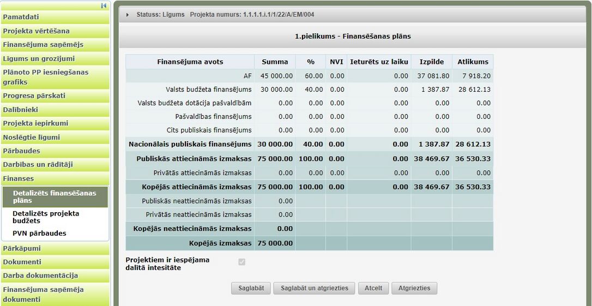The width and height of the screenshot is (592, 306).
Task: Collapse the sidebar with the arrow icon
Action: (104, 5)
